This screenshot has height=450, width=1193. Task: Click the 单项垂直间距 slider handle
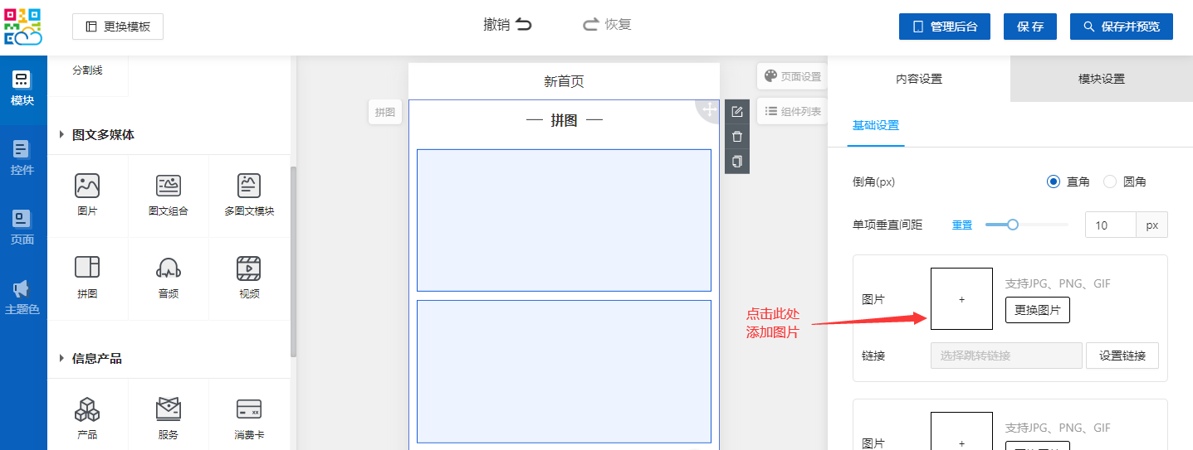tap(1012, 225)
